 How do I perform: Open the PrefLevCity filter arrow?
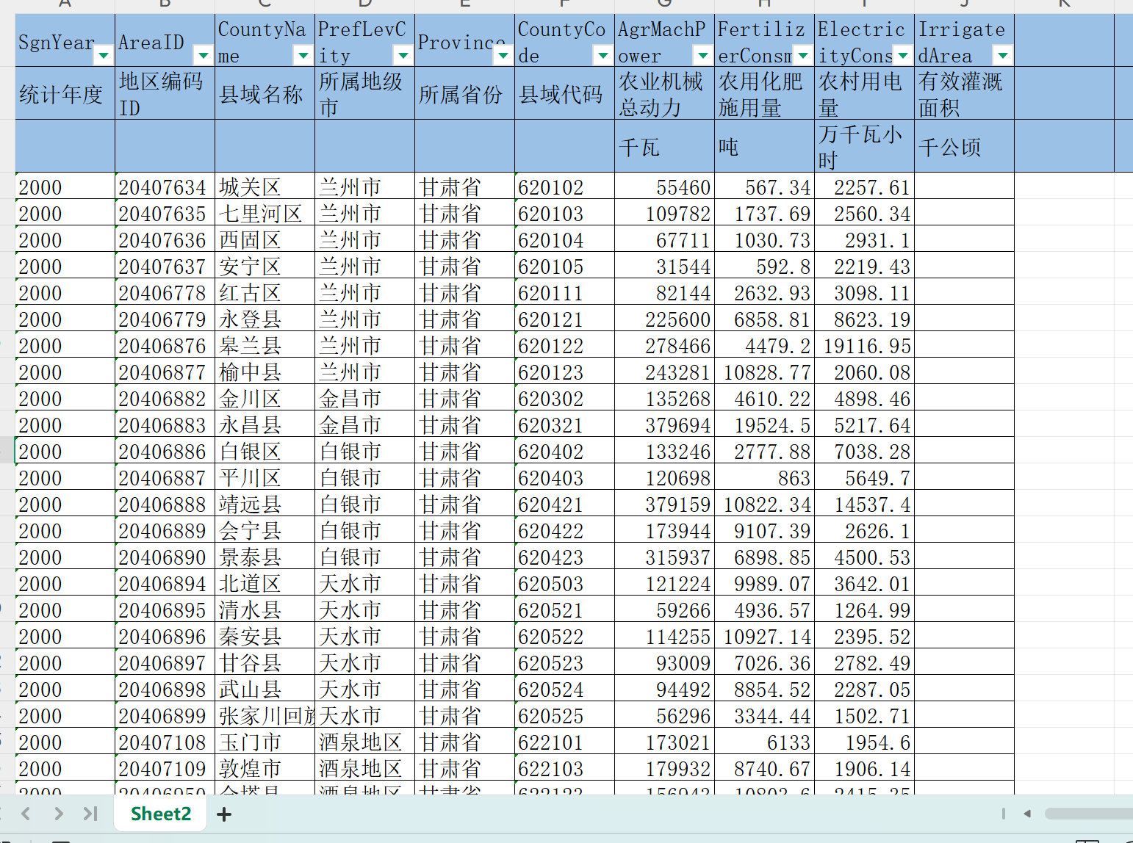pos(403,56)
